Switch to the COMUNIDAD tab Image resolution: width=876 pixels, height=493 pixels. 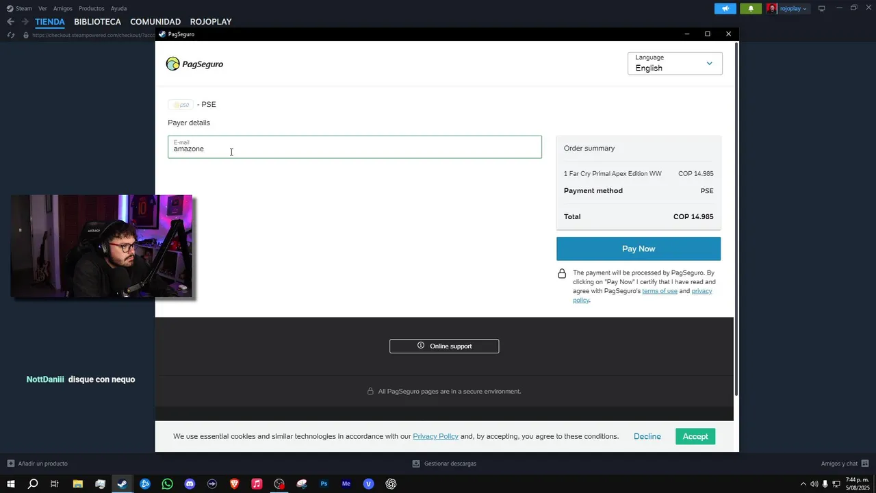pyautogui.click(x=155, y=22)
